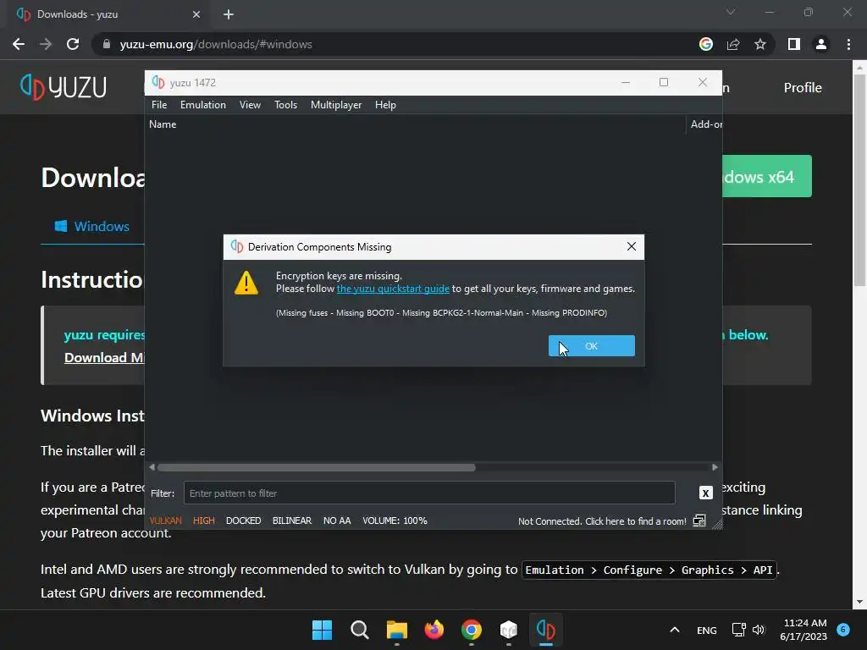Click the yuzu icon in window title bar

pos(158,82)
